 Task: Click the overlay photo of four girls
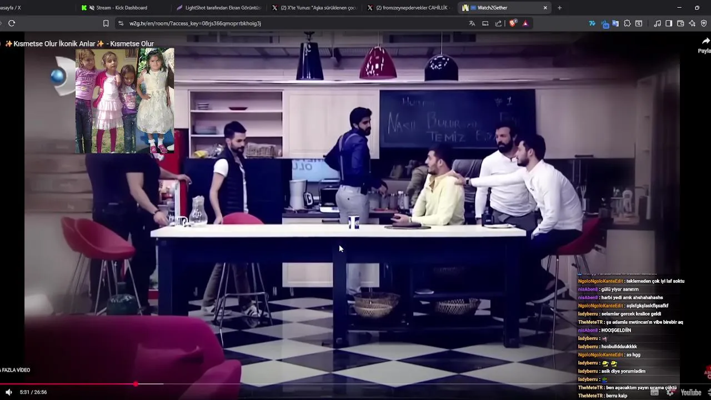125,101
